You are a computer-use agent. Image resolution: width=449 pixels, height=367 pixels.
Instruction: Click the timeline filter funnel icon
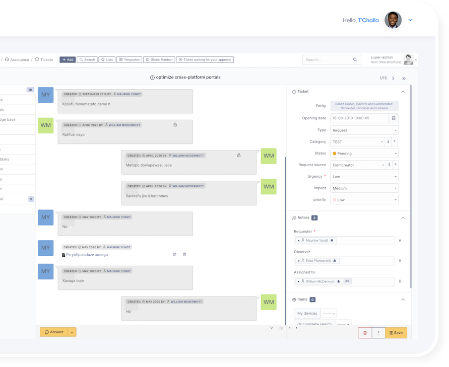click(x=272, y=328)
